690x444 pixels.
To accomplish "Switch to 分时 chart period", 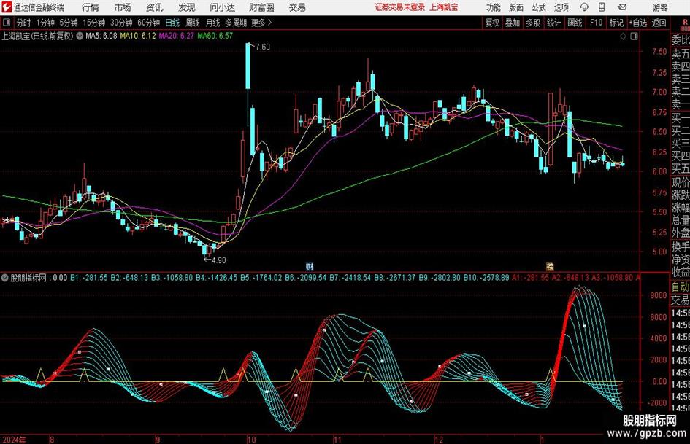I will 24,23.
